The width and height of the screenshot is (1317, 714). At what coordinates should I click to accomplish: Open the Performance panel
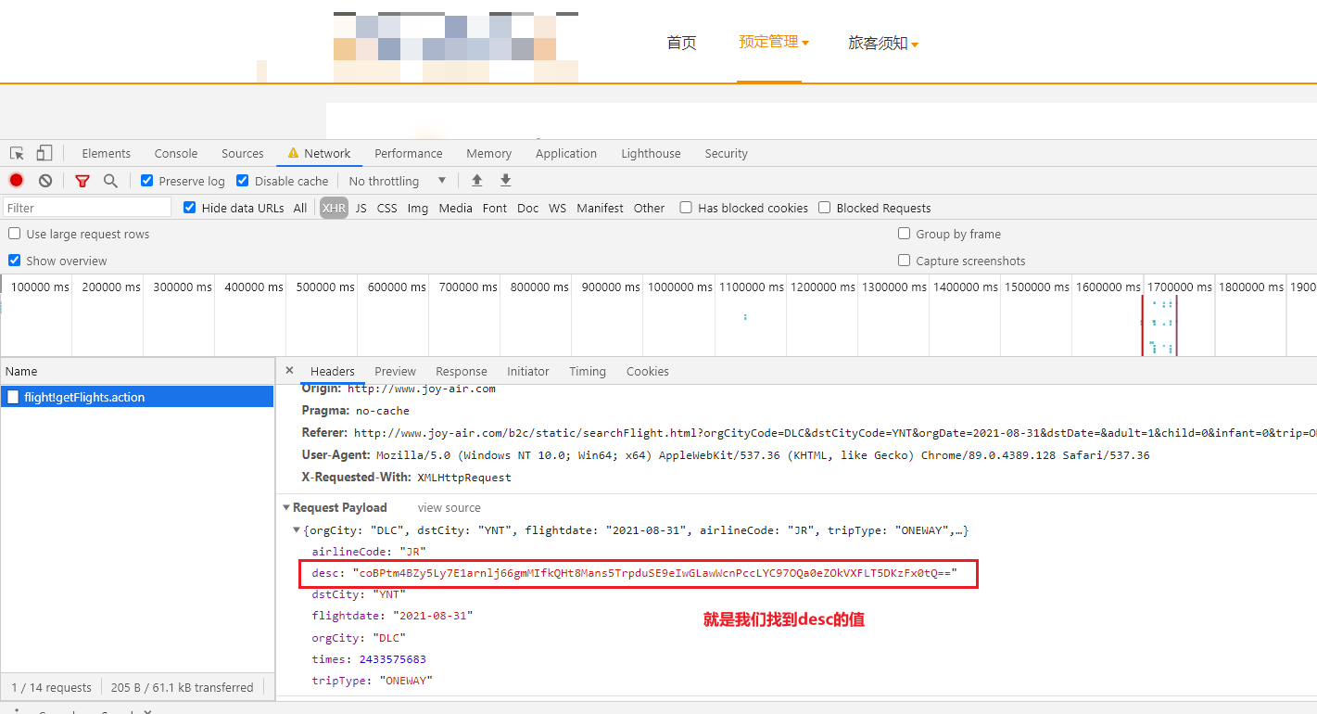click(409, 153)
